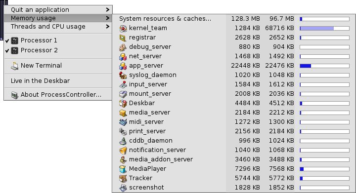356x193 pixels.
Task: Select the syslog_daemon row label
Action: tap(153, 75)
